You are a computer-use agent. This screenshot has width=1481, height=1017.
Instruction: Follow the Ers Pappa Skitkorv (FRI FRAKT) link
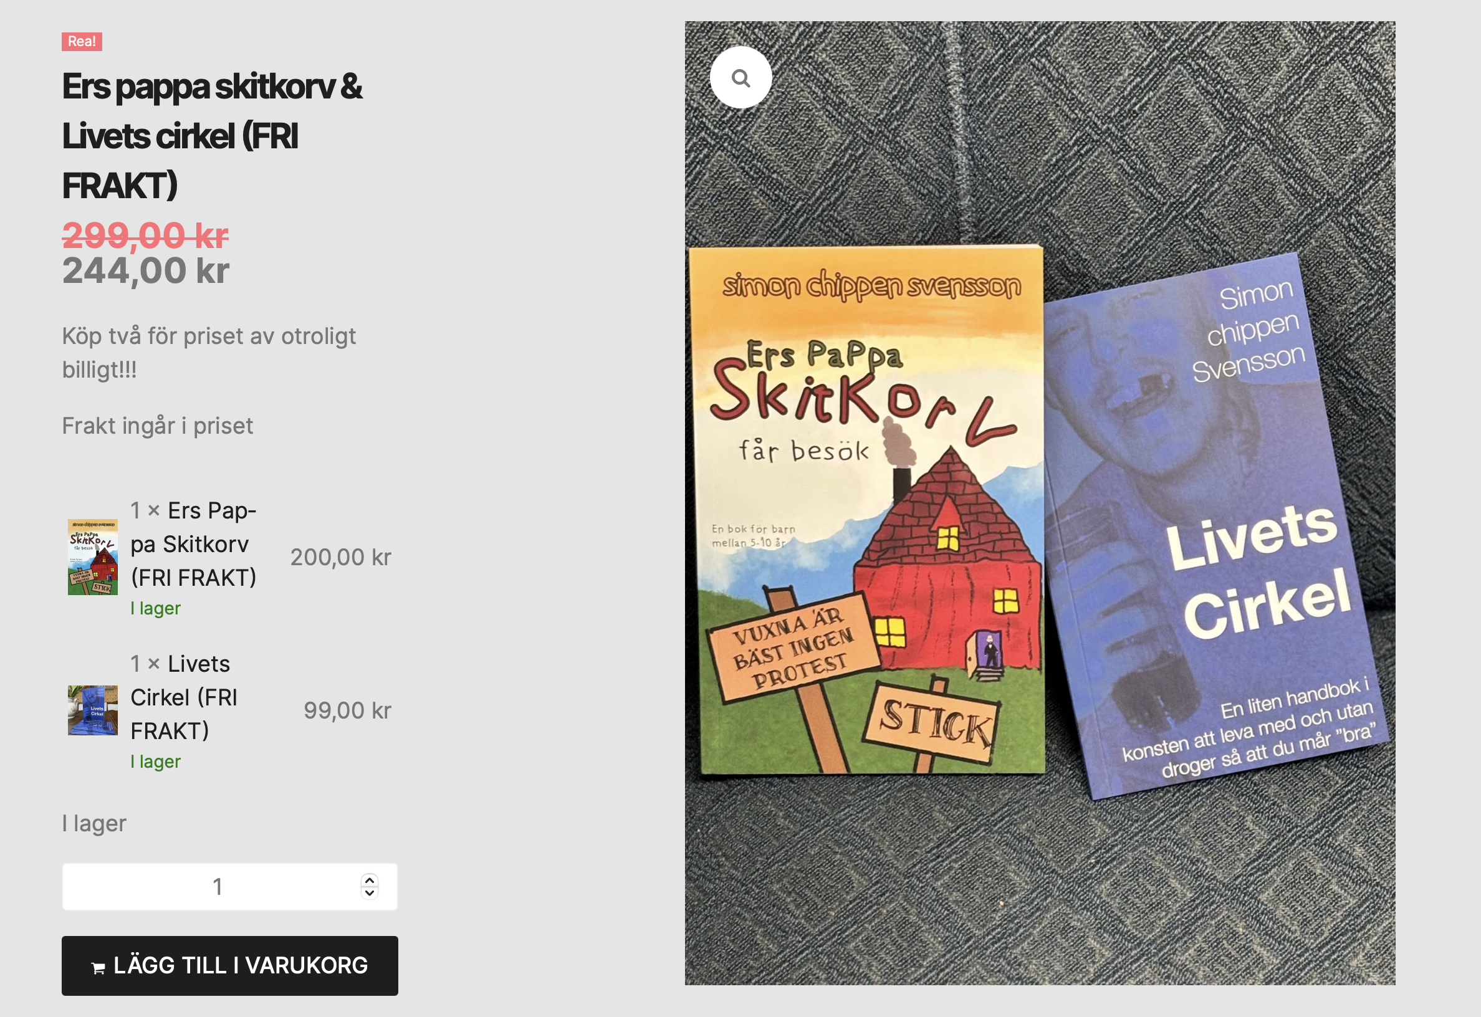[x=194, y=544]
